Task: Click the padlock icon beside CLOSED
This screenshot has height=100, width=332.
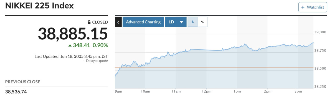Action: click(x=89, y=22)
